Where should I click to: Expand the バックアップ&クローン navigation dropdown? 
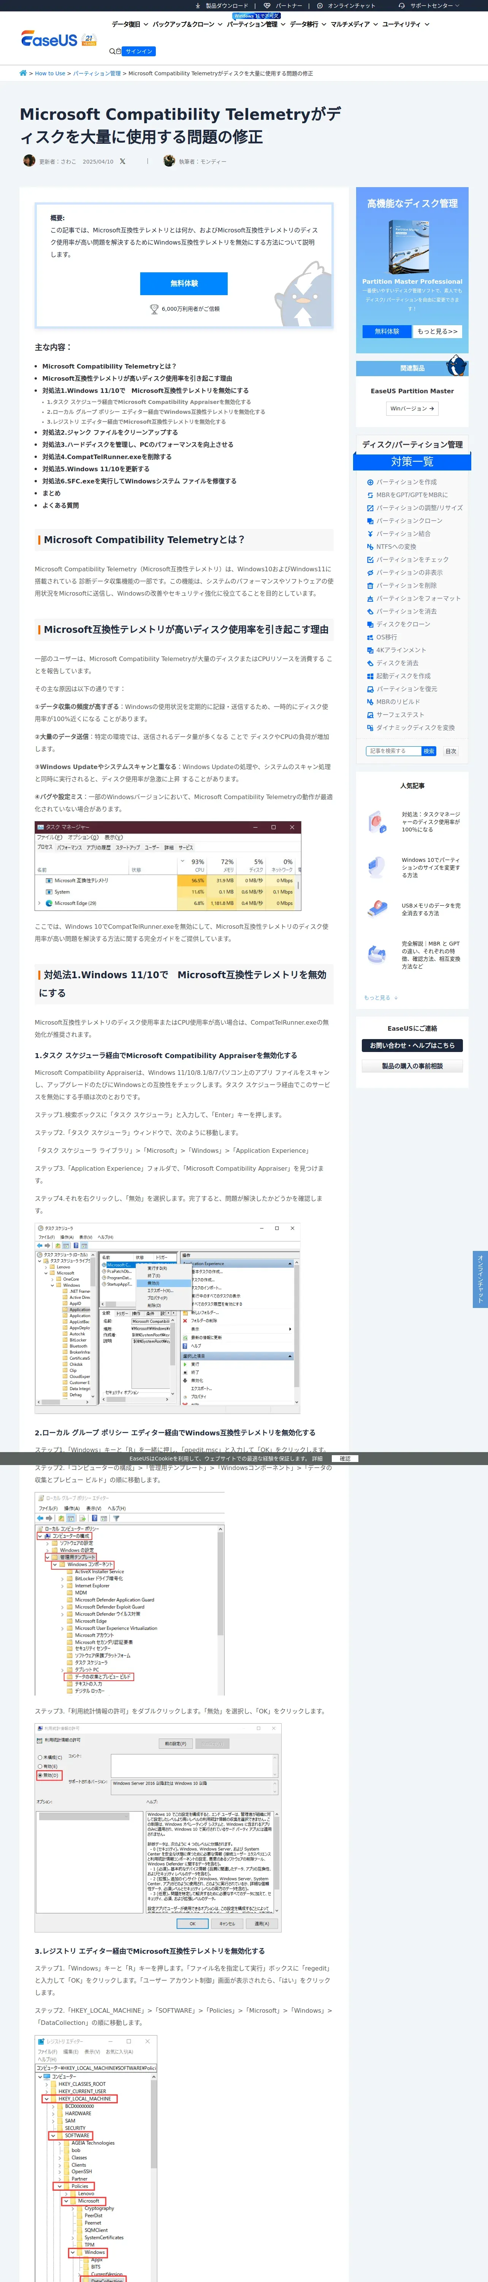tap(187, 25)
